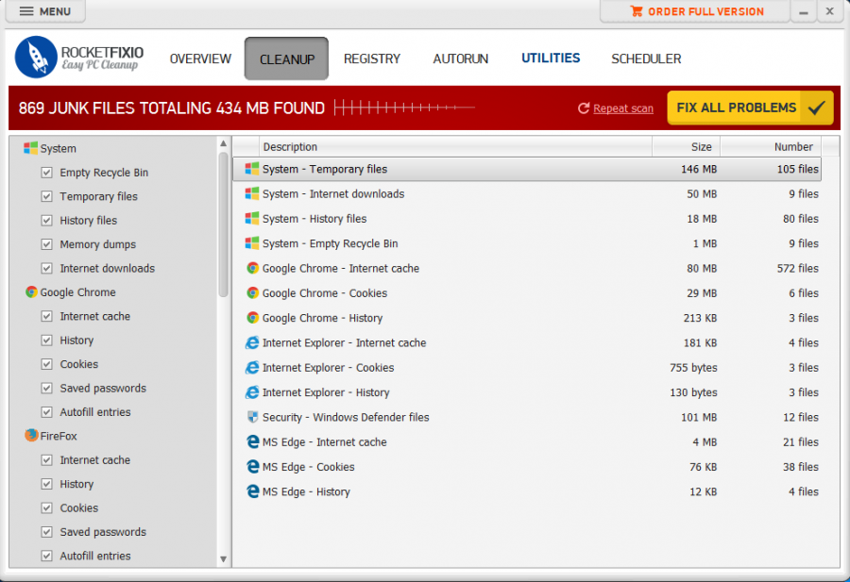Viewport: 850px width, 582px height.
Task: Click the checkmark on Fix All Problems
Action: coord(816,108)
